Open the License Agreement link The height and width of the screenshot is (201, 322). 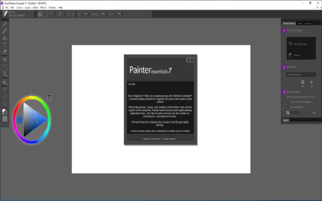coord(169,139)
